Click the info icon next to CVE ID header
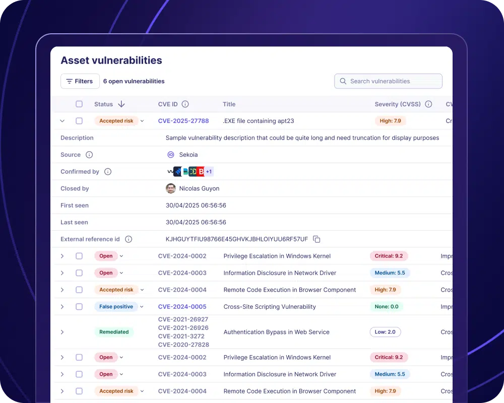504x403 pixels. coord(185,104)
